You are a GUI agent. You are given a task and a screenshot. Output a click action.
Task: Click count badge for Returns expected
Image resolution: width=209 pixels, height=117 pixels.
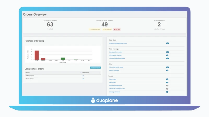coord(167,70)
